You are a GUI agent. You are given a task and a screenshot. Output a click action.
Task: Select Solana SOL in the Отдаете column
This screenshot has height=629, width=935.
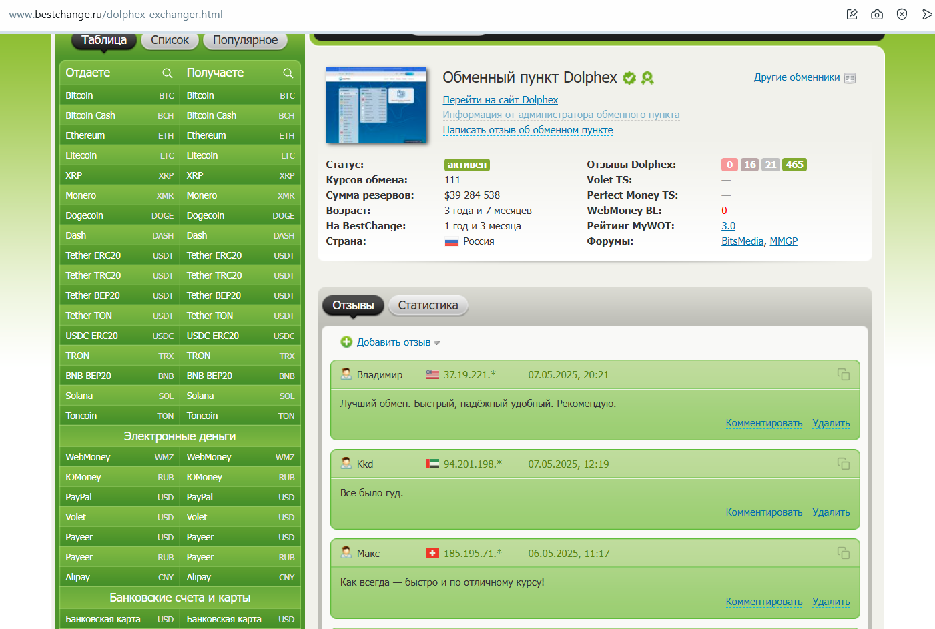pos(119,396)
